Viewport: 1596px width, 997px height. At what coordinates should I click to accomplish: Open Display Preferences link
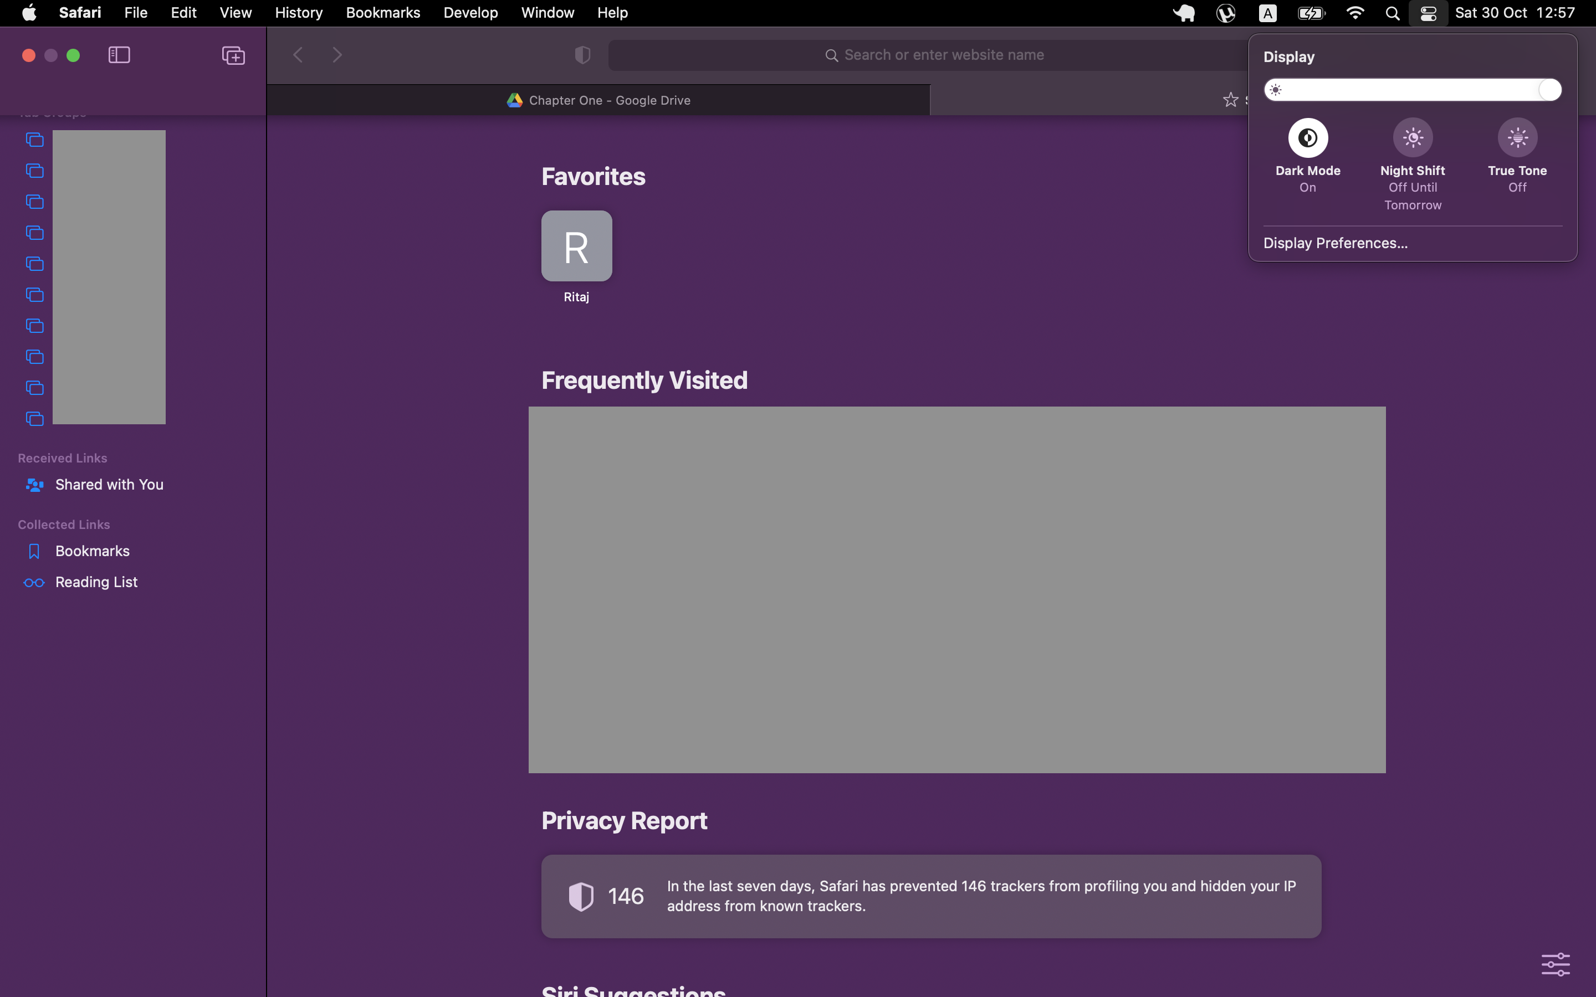1335,243
